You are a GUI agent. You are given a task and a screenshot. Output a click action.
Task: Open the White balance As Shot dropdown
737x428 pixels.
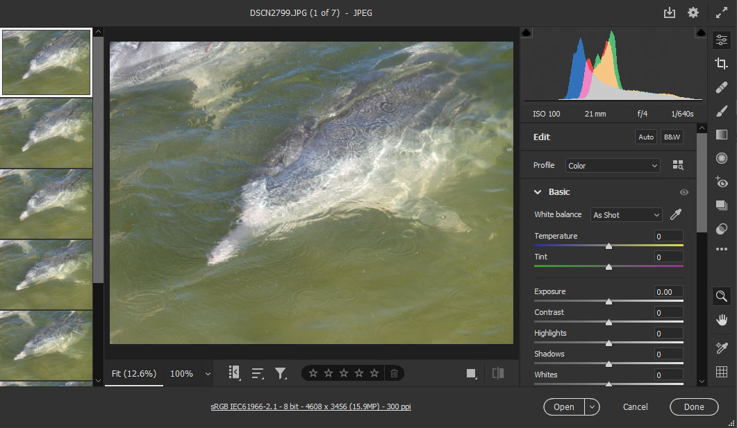click(x=626, y=215)
